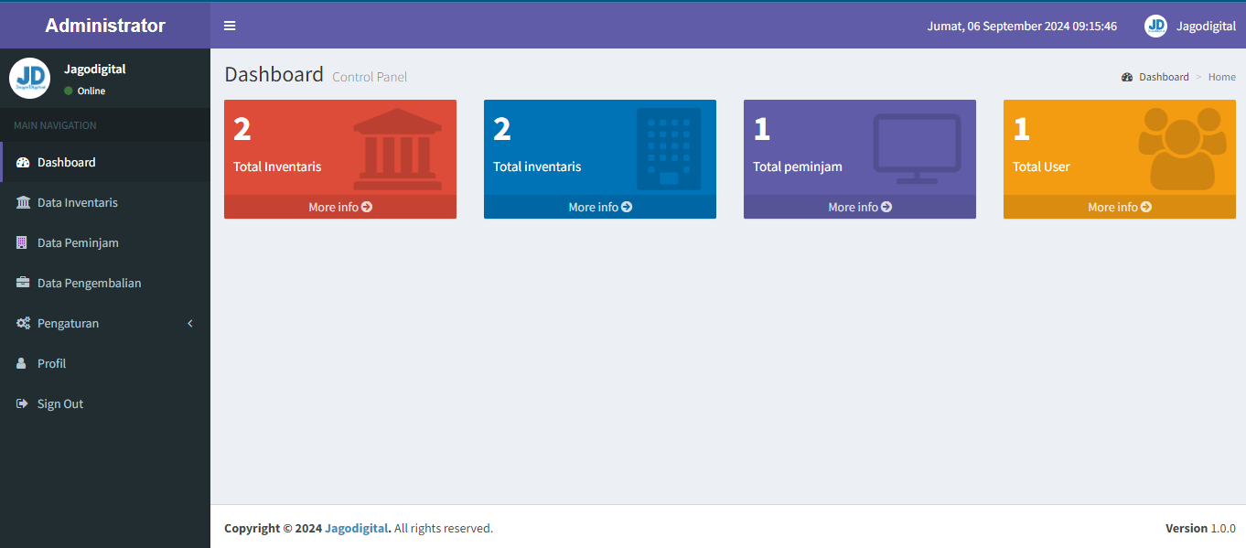Open More info on Total Inventaris red card
The width and height of the screenshot is (1246, 548).
click(x=340, y=207)
